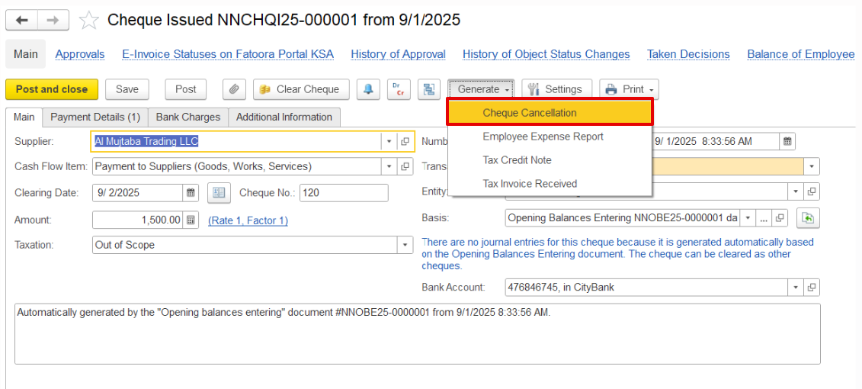Screen dimensions: 862x389
Task: Switch to the Bank Charges tab
Action: coord(187,117)
